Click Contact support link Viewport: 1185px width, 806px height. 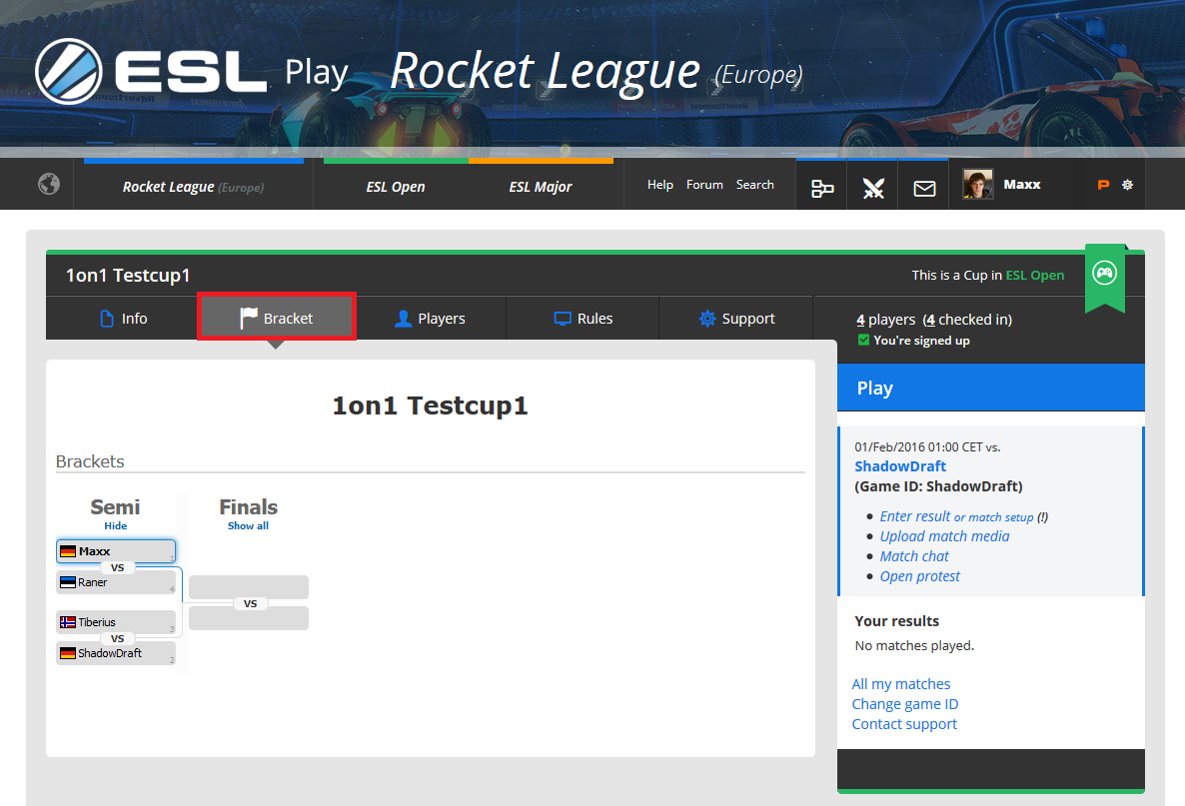pos(904,724)
